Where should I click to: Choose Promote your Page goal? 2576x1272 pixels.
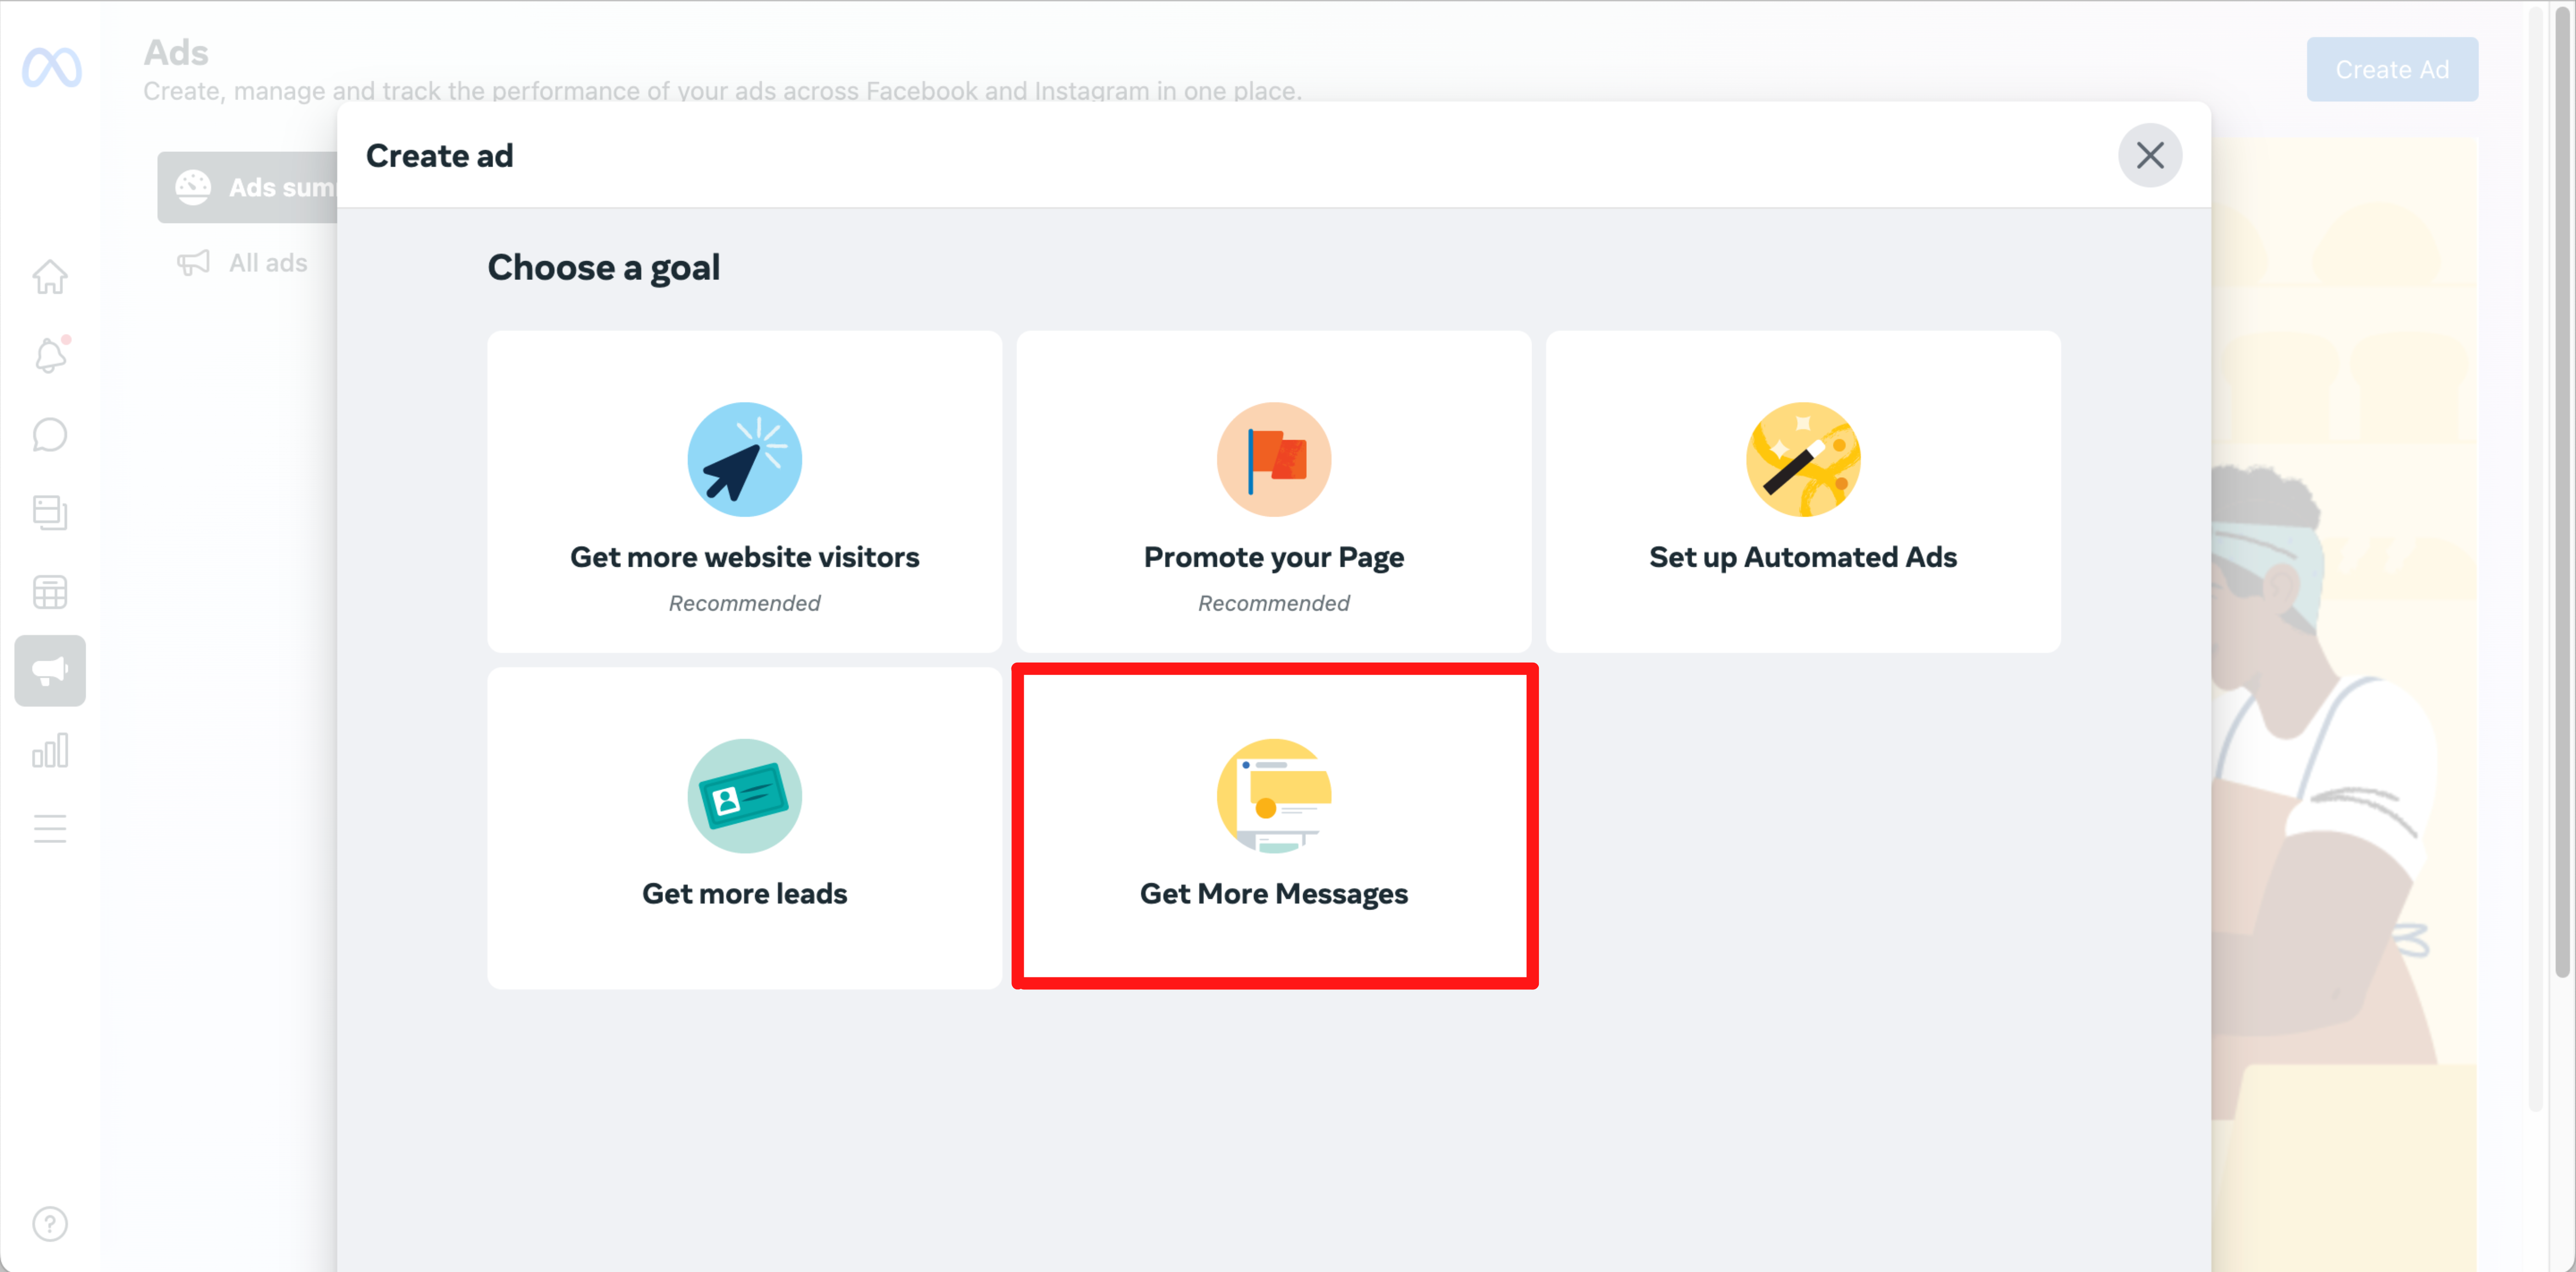(1273, 491)
